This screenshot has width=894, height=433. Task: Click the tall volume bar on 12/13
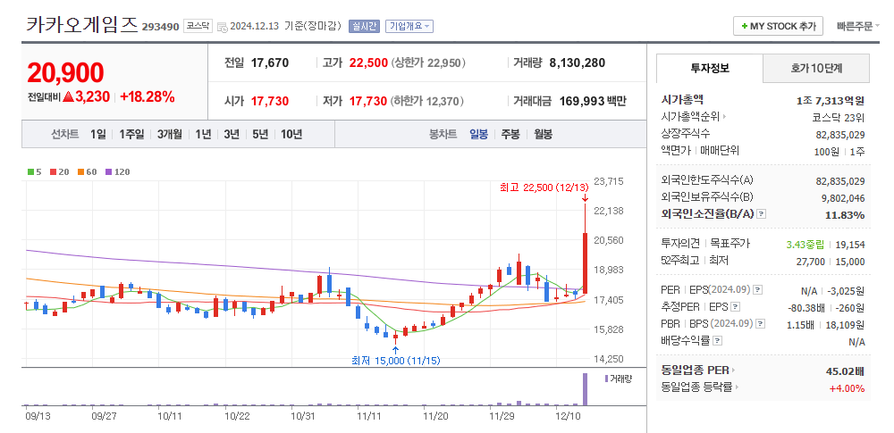585,389
